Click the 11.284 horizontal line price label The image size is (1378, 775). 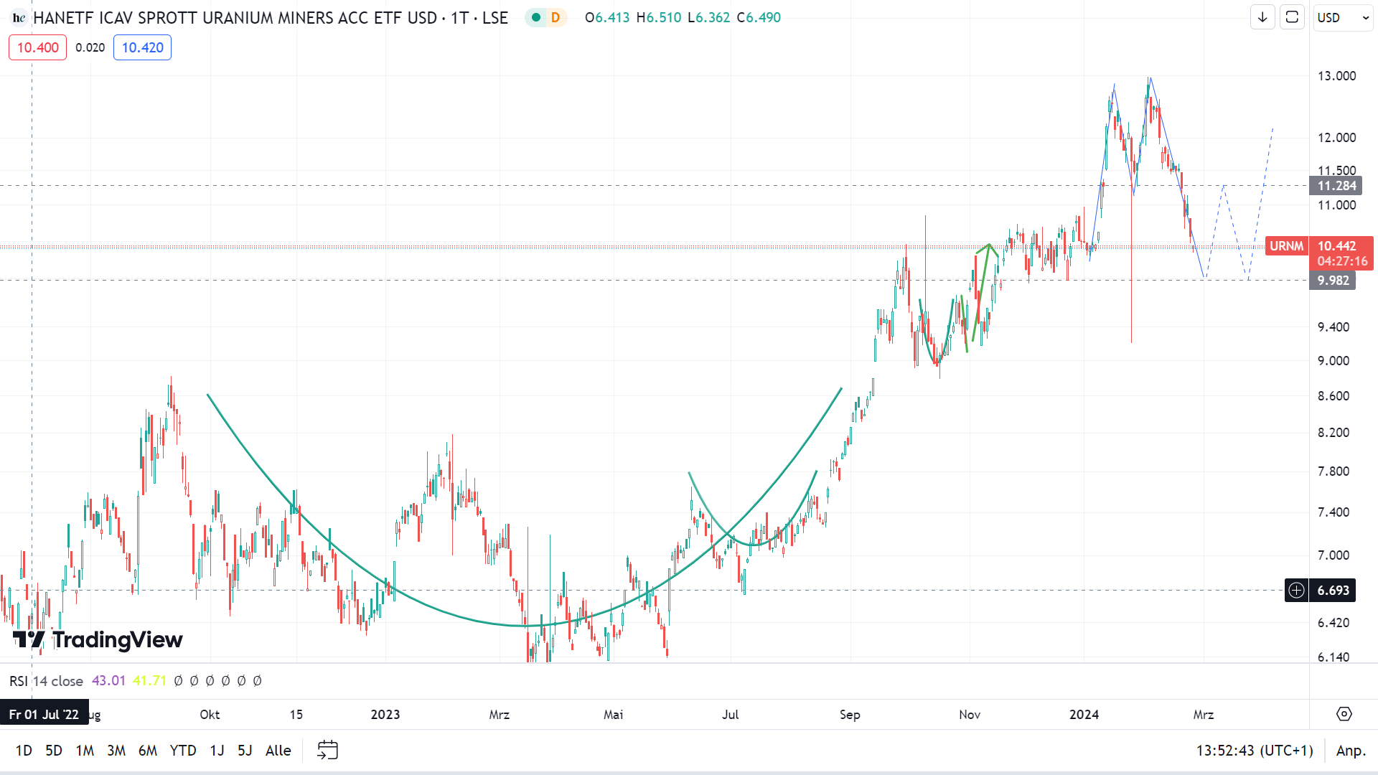[1336, 186]
